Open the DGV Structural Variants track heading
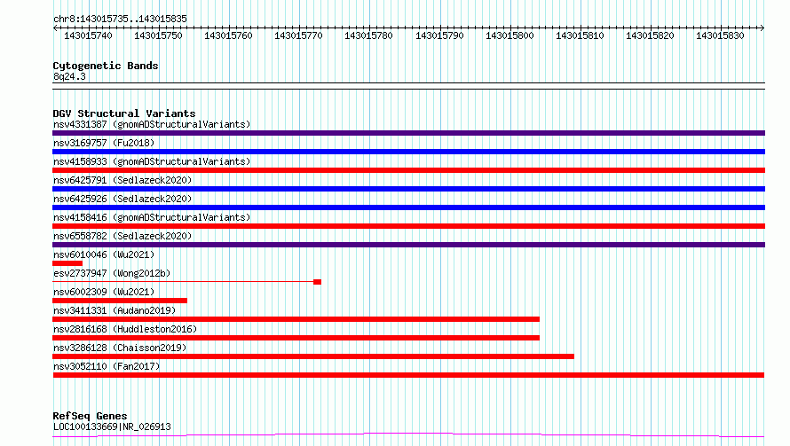This screenshot has height=446, width=790. point(124,113)
